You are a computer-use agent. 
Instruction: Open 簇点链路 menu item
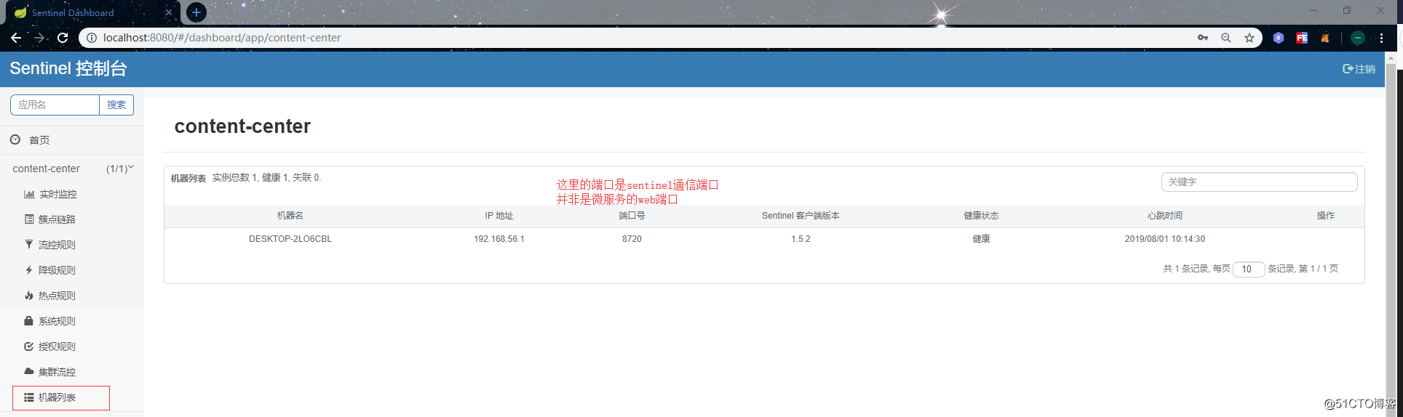click(x=57, y=219)
